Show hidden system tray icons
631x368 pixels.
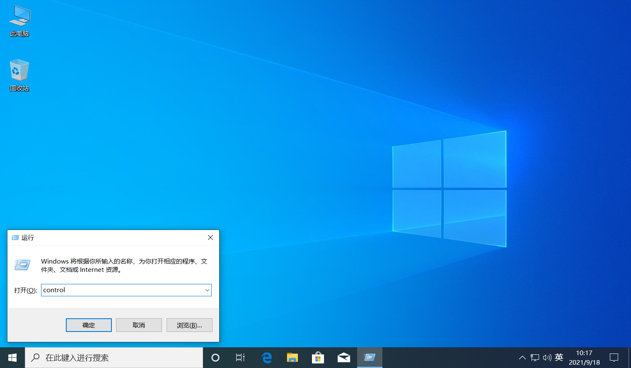522,358
